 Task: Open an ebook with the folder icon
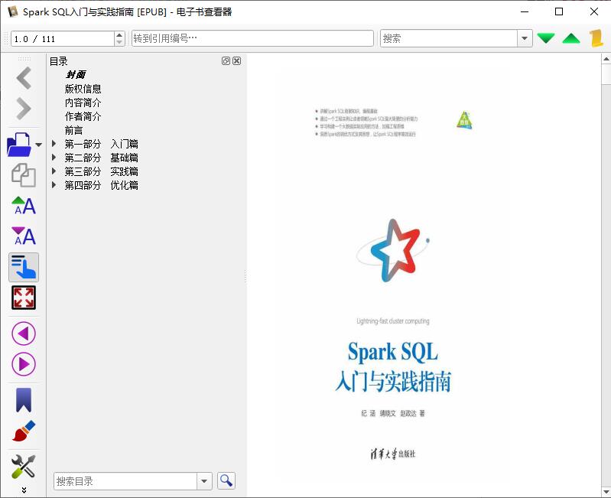(x=19, y=145)
